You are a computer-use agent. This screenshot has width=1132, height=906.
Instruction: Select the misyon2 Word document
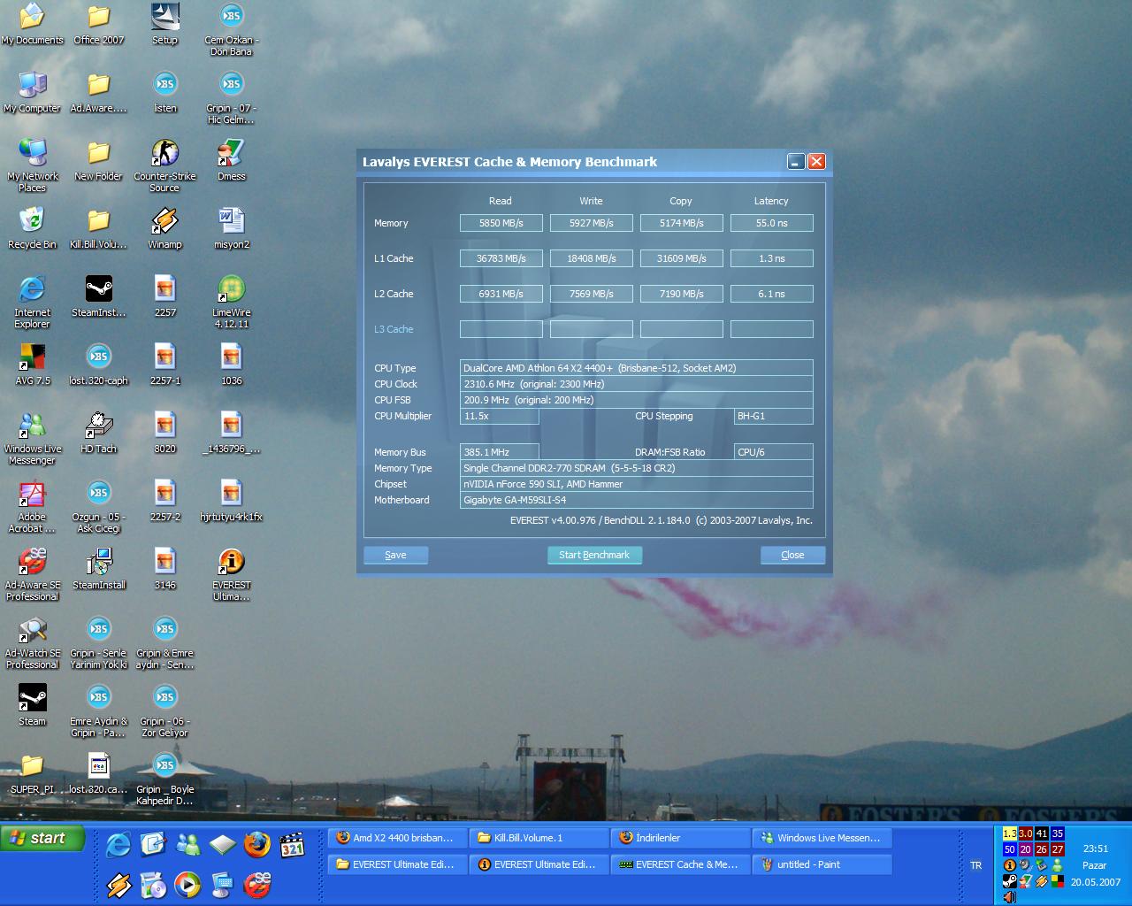coord(231,229)
